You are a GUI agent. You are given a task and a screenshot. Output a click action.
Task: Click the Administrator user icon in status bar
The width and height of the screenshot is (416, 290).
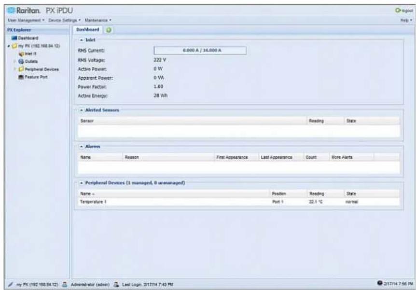coord(65,284)
